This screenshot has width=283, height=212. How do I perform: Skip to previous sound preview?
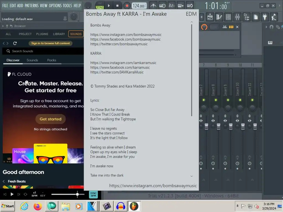coord(5,194)
